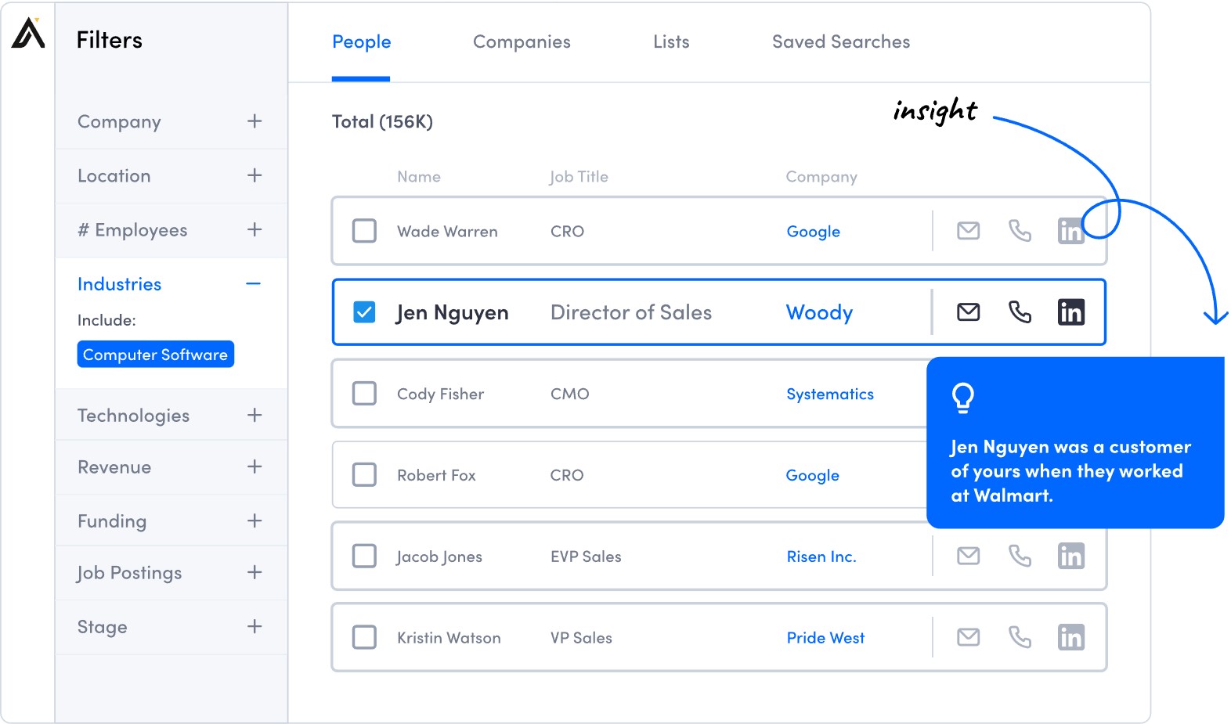Click the Name column header
1231x724 pixels.
pos(419,177)
